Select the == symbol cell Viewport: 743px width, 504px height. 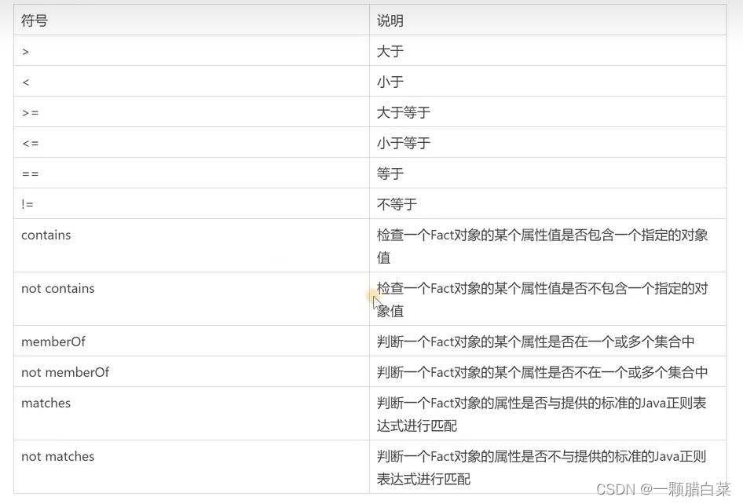pos(192,173)
